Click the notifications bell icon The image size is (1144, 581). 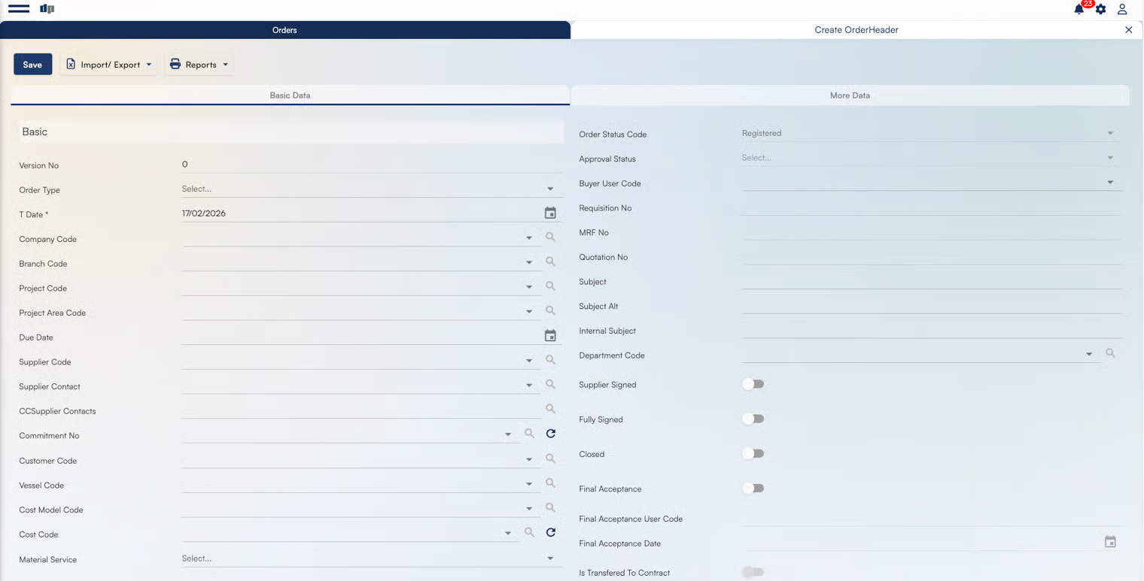[x=1079, y=9]
